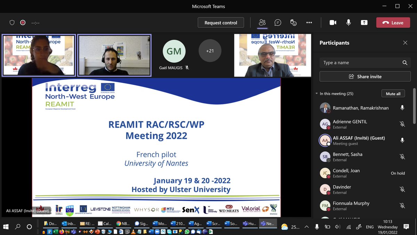This screenshot has height=235, width=417.
Task: Click the red recording indicator icon
Action: [x=23, y=23]
